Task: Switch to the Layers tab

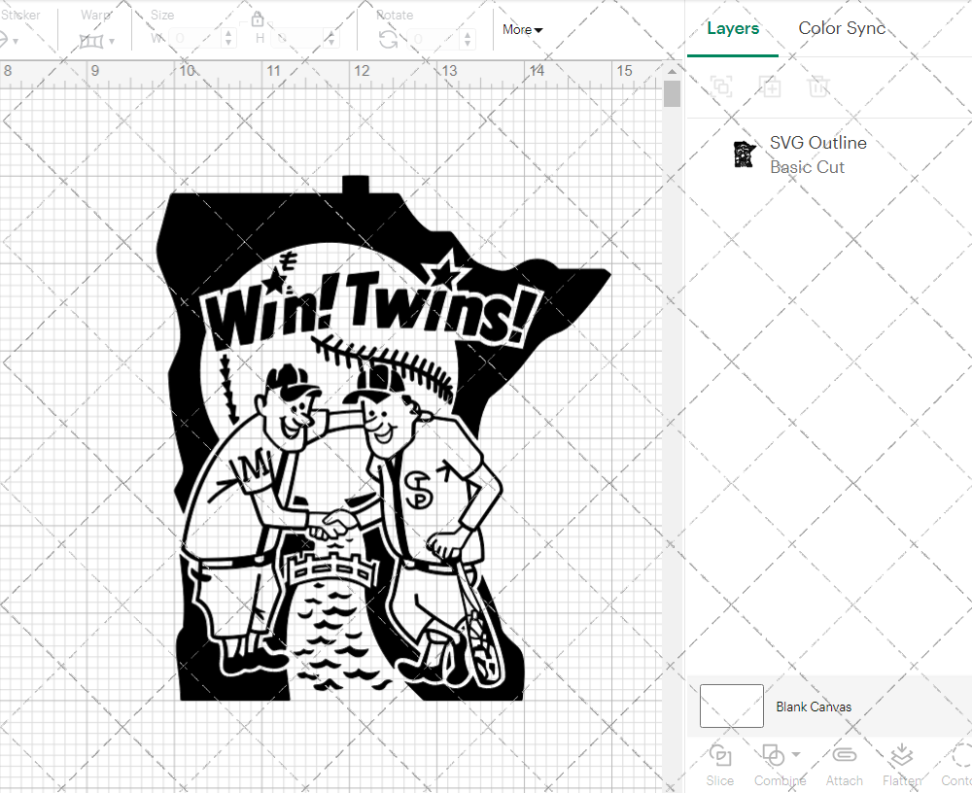Action: (x=733, y=28)
